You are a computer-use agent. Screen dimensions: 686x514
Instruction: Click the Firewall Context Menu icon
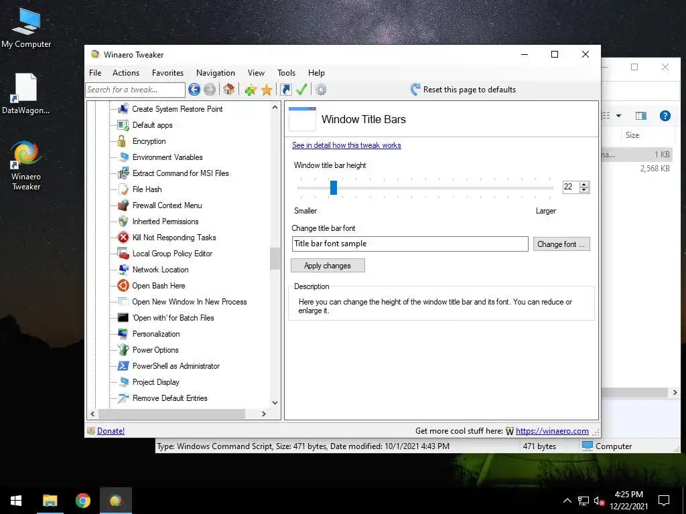pyautogui.click(x=123, y=205)
